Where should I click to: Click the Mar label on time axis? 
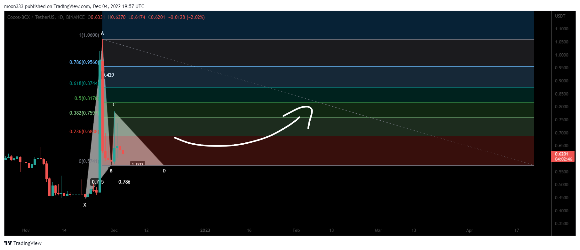(x=378, y=230)
